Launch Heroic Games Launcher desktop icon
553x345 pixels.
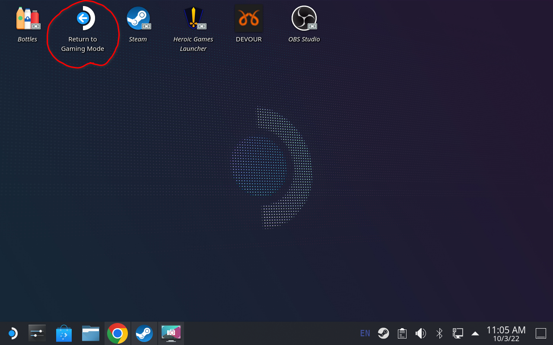coord(193,28)
